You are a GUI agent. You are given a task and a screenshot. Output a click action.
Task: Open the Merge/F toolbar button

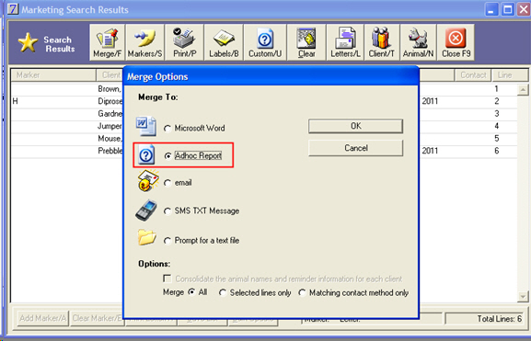click(x=107, y=42)
